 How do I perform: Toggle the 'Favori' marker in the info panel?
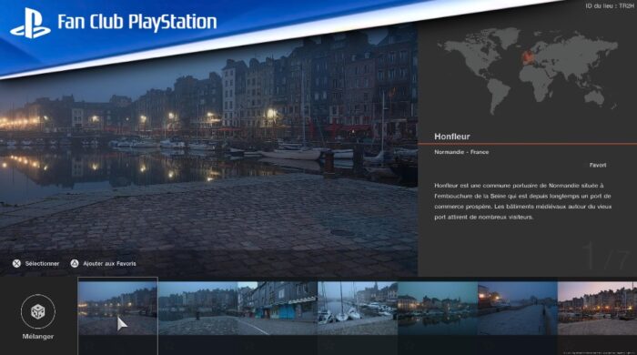pyautogui.click(x=598, y=166)
